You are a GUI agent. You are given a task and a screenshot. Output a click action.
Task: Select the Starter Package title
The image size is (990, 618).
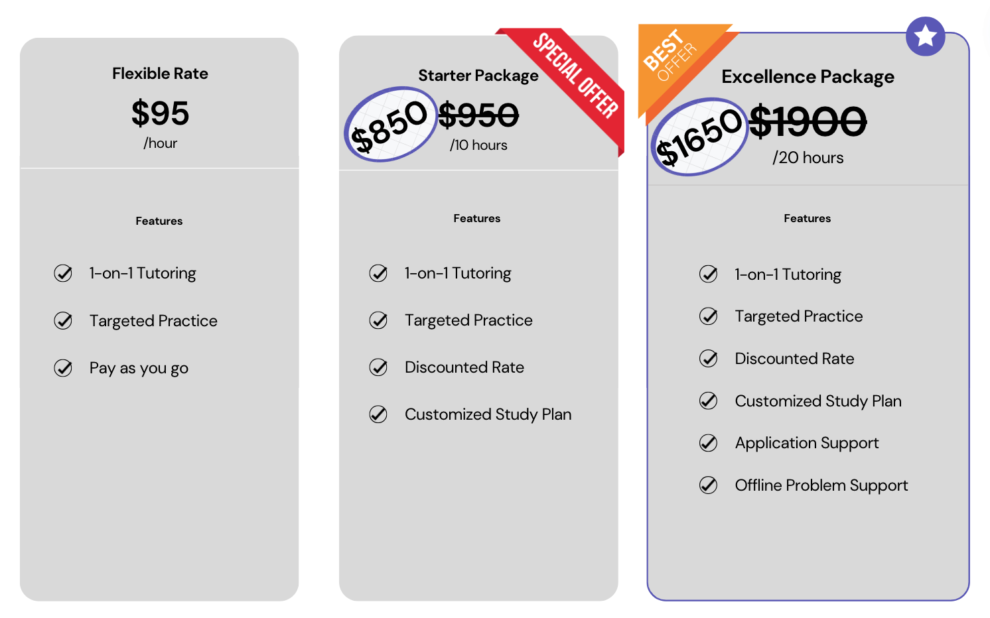tap(478, 76)
